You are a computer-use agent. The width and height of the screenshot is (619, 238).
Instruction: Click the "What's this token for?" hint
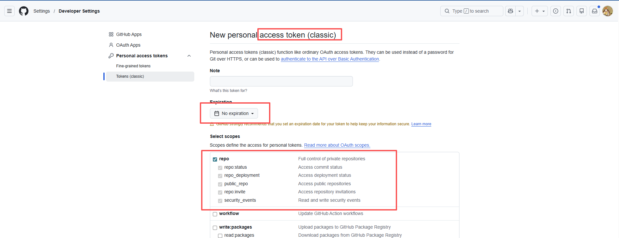pyautogui.click(x=228, y=91)
